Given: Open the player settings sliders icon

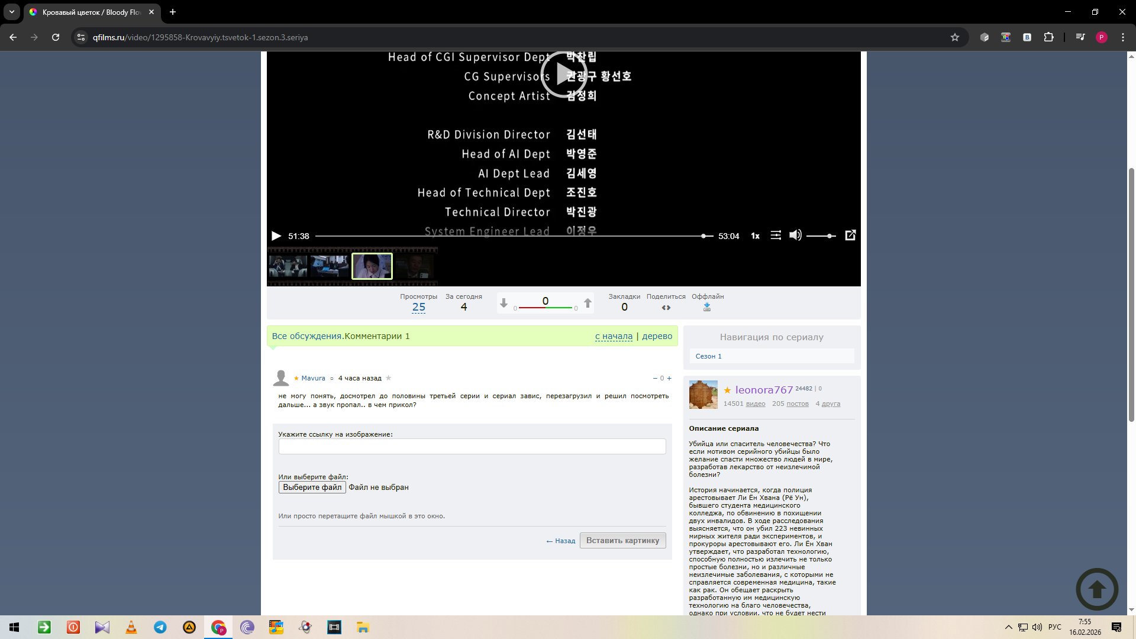Looking at the screenshot, I should pyautogui.click(x=775, y=235).
